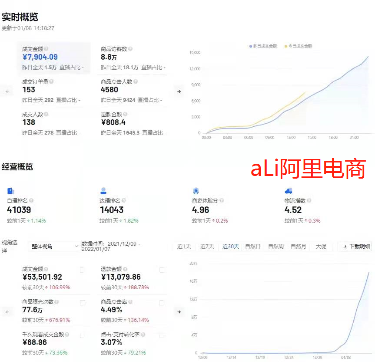Check the ¥53,501.92 成交金额 checkbox
Viewport: 375px width, 362px height.
point(82,270)
